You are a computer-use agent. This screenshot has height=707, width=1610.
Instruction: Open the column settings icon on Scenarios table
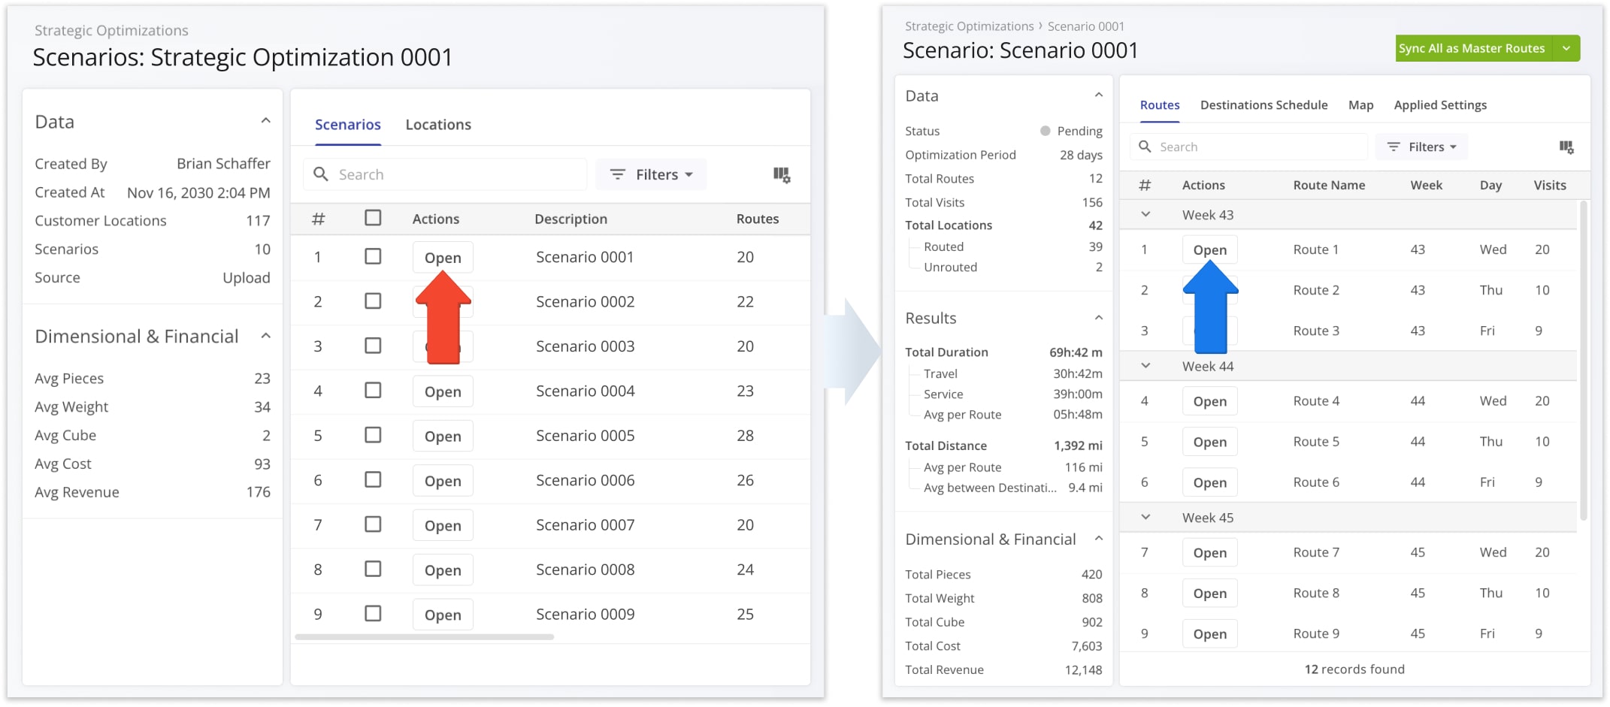click(782, 174)
